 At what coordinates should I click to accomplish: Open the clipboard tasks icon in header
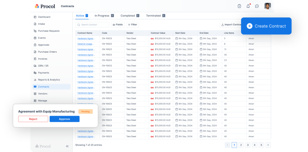coord(239,6)
